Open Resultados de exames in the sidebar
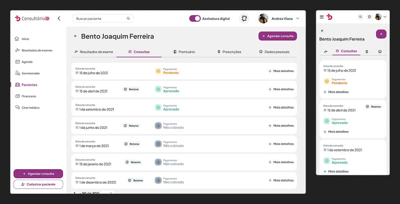The height and width of the screenshot is (204, 400). (37, 50)
